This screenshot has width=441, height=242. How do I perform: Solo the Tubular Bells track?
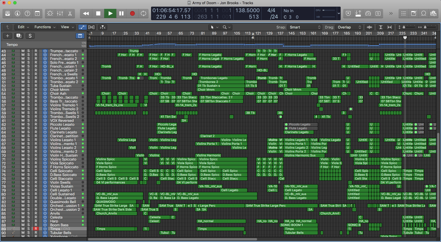point(28,233)
